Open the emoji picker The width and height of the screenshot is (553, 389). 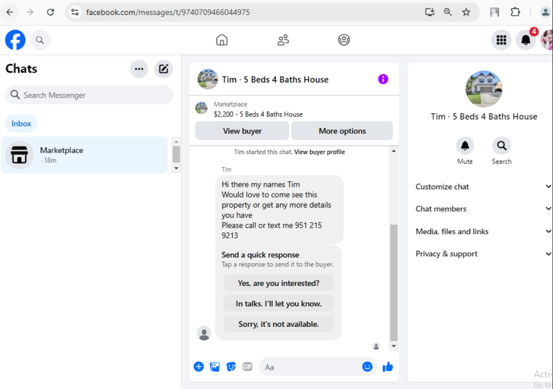[x=367, y=367]
